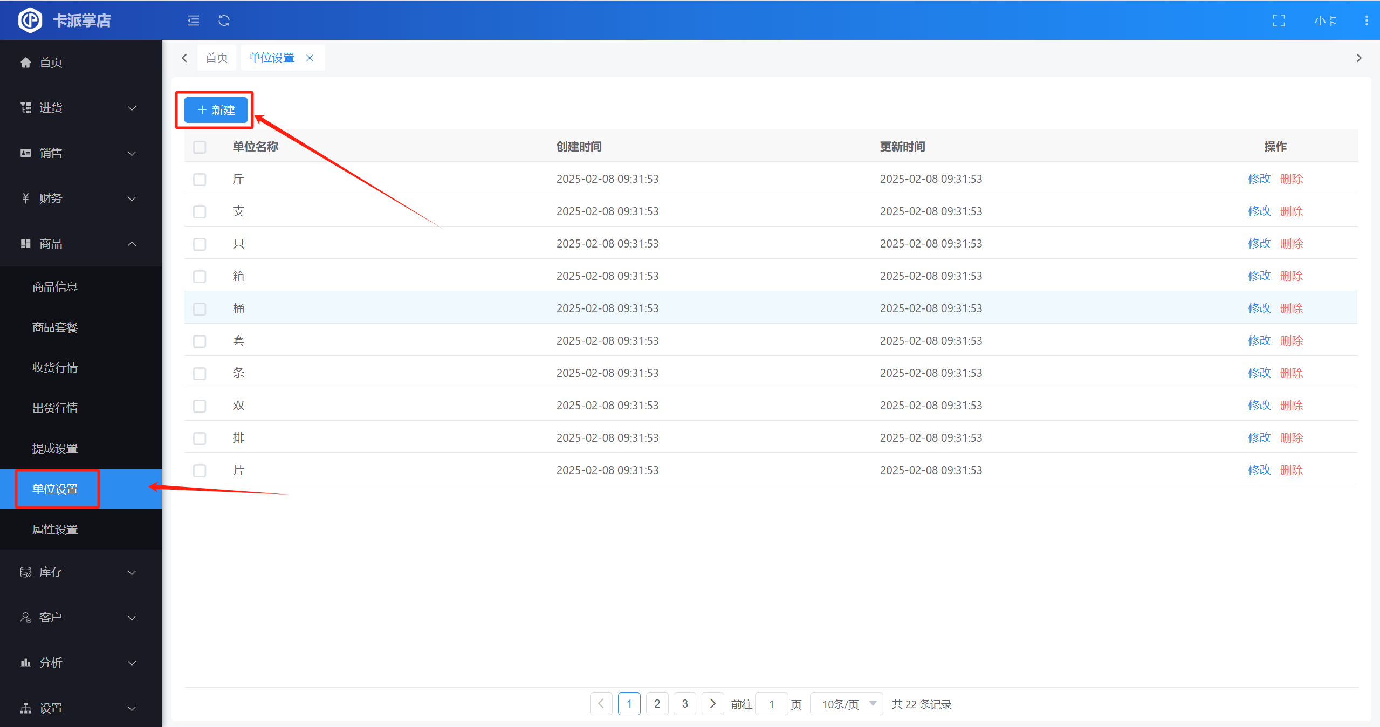Click the page number jump input field
Screen dimensions: 1380x727
point(771,703)
